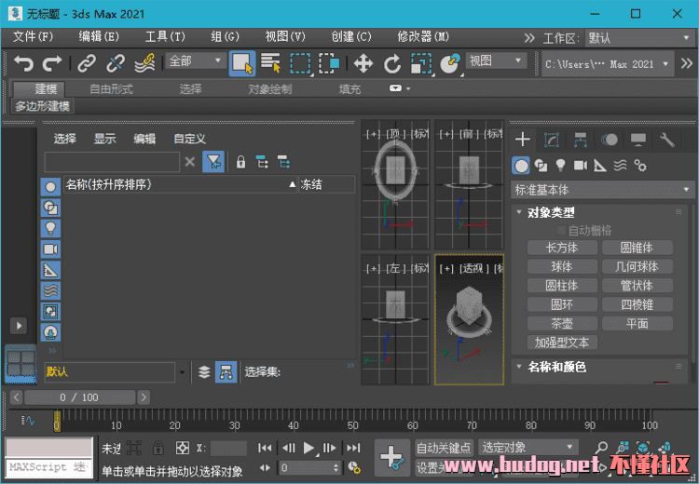The width and height of the screenshot is (699, 484).
Task: Select the Space Warps category icon
Action: coord(620,166)
